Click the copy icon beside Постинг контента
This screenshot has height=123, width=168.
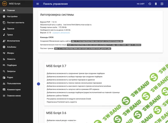(x=4, y=23)
